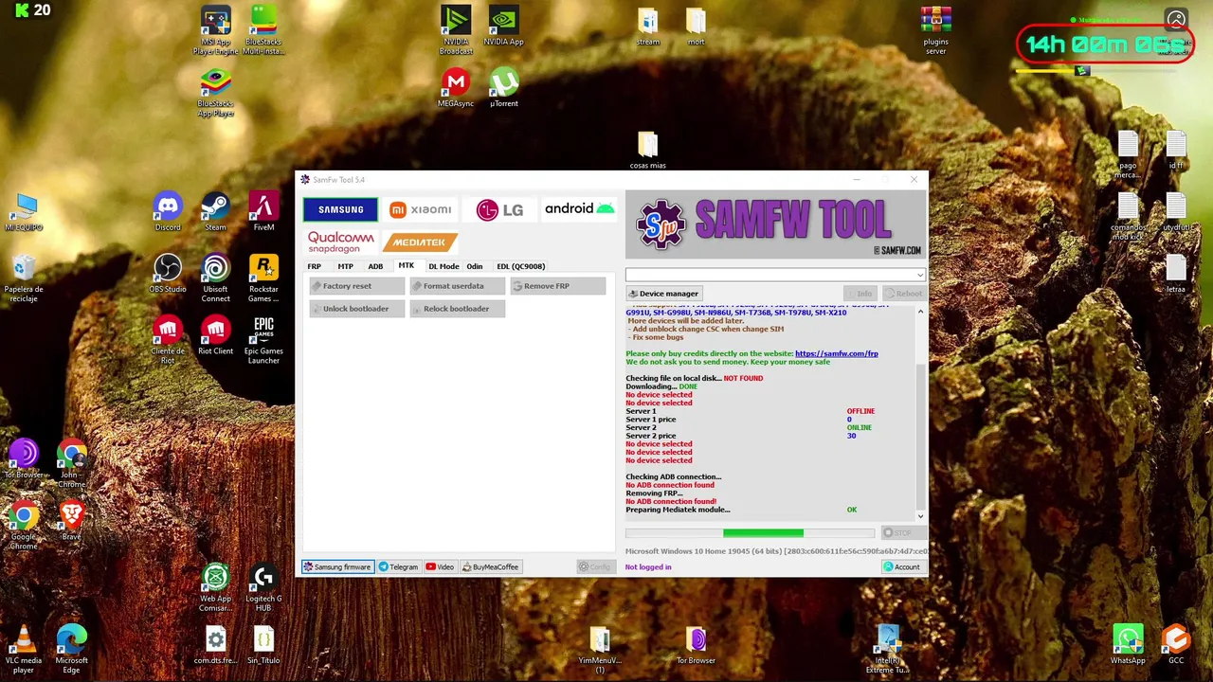
Task: Open the Samsung firmware link button
Action: 336,566
